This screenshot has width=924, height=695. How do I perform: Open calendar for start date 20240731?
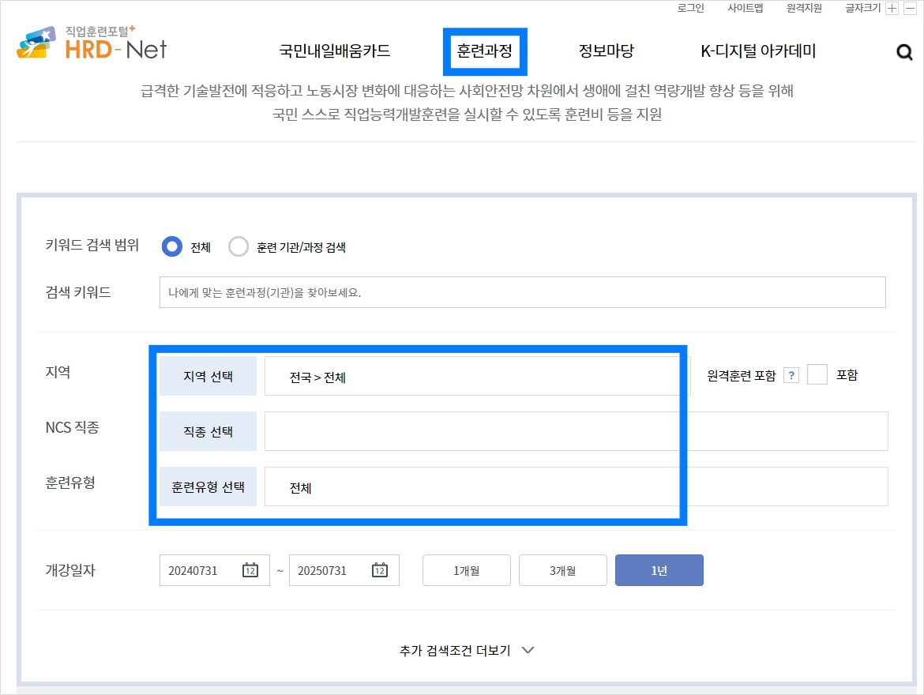click(250, 570)
